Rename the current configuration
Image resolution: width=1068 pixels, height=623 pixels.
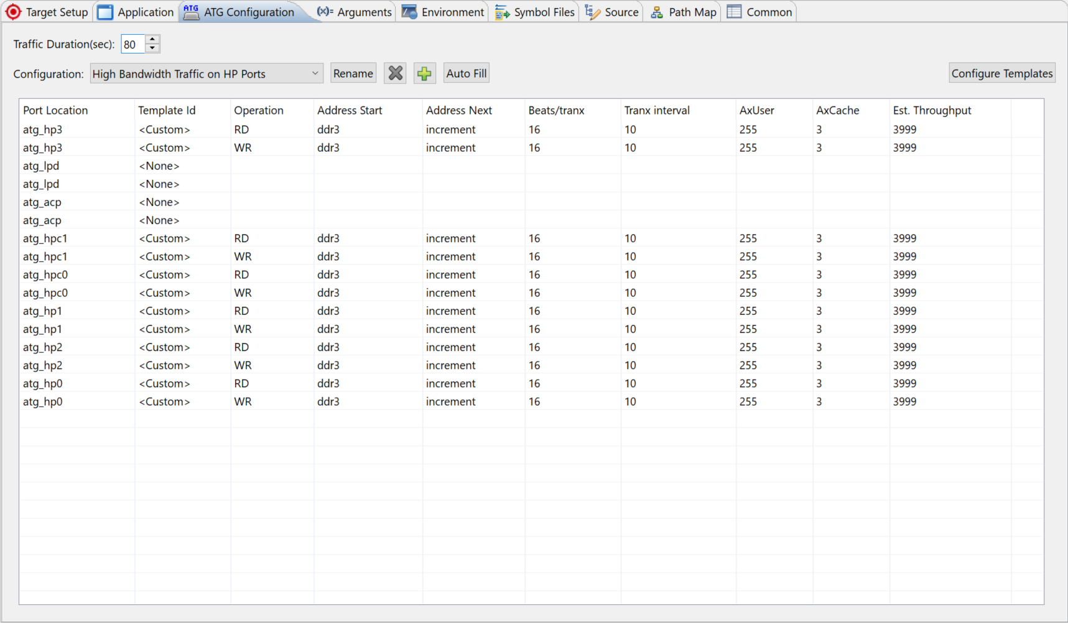click(353, 73)
